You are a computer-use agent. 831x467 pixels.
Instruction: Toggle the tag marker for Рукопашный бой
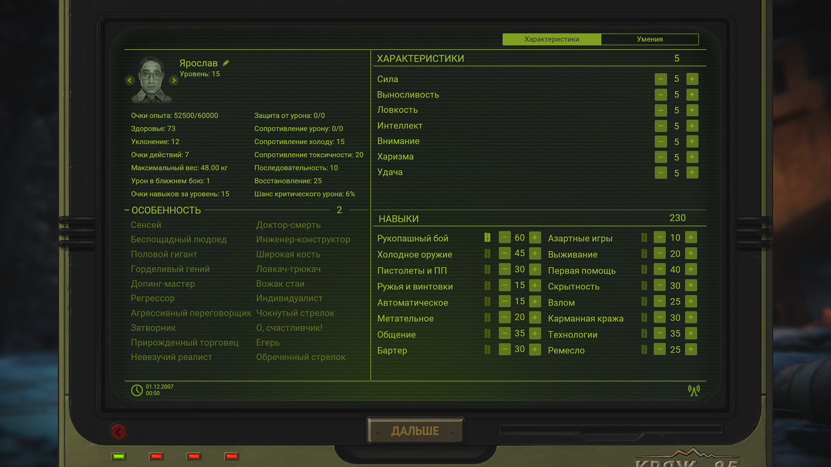pos(487,237)
